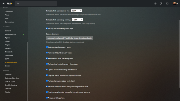
Task: Edit the Backup directory path field
Action: [x=69, y=38]
